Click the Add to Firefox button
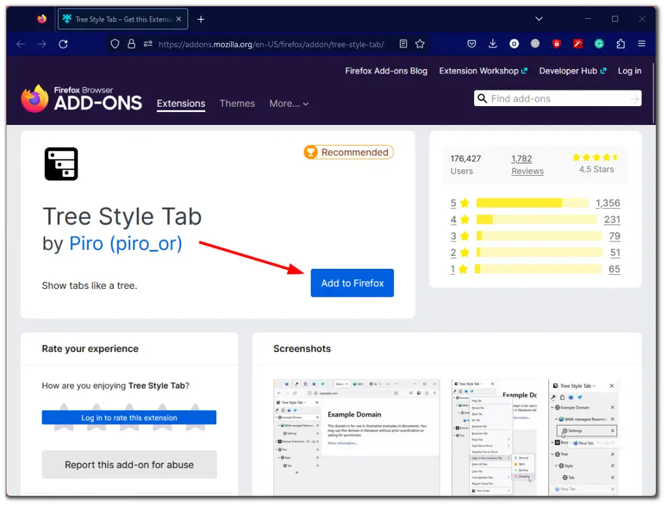The image size is (667, 507). tap(352, 282)
